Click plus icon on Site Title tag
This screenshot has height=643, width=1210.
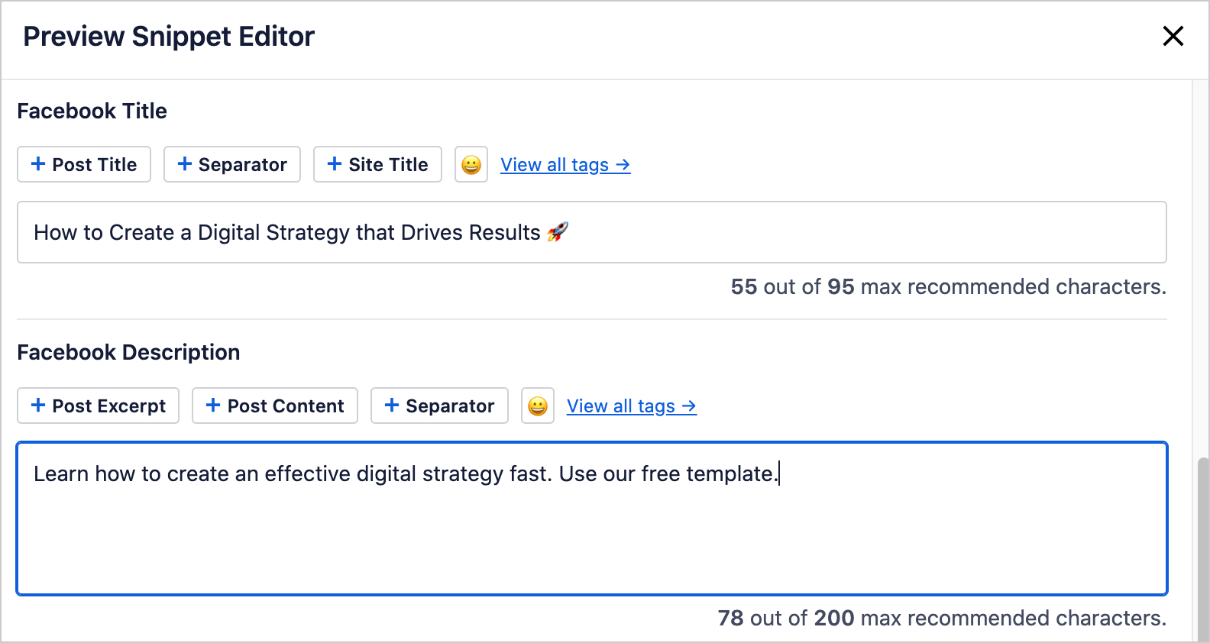[335, 163]
